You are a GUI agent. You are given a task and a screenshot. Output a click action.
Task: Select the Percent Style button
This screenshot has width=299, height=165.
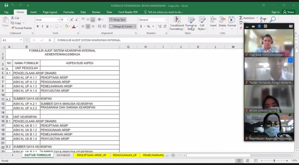pyautogui.click(x=148, y=26)
